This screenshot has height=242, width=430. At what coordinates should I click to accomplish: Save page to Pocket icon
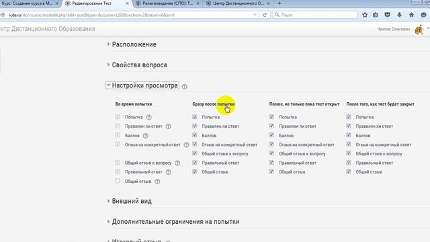(387, 15)
